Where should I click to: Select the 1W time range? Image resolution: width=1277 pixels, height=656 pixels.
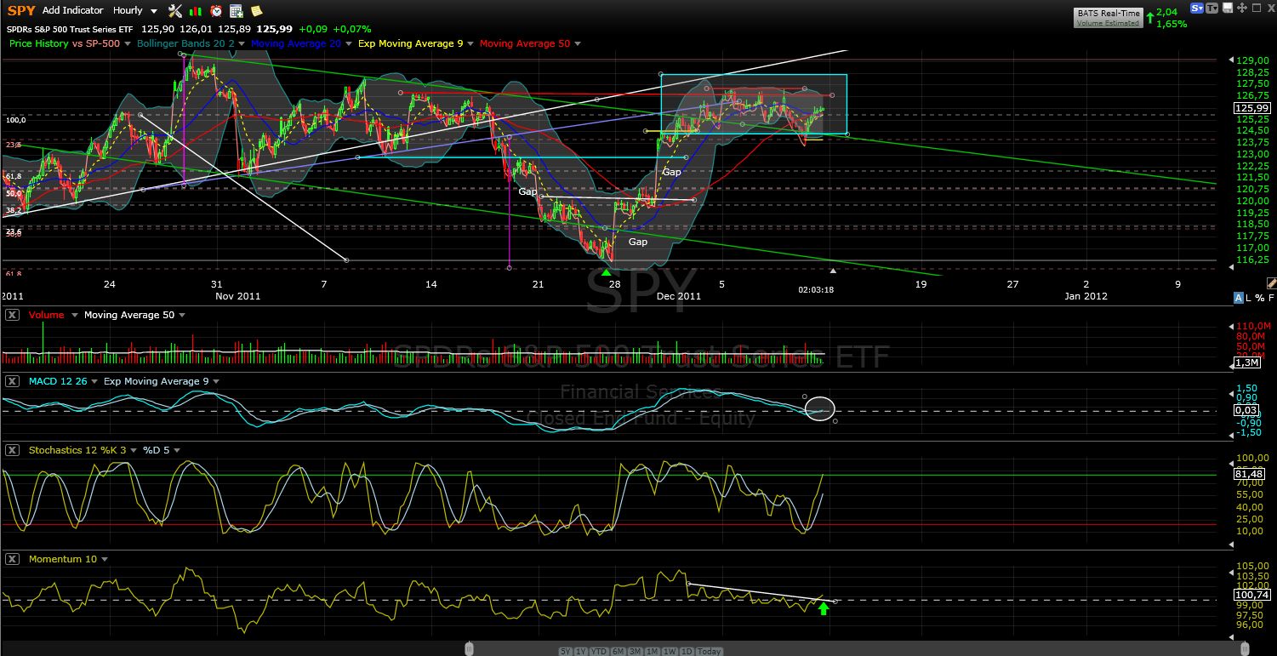[x=670, y=651]
